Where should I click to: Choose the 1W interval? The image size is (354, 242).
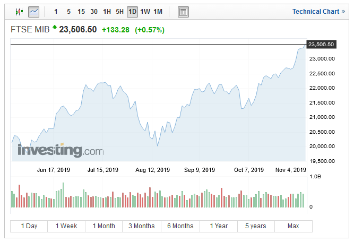(x=145, y=12)
